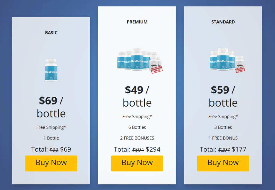
Task: Select the PREMIUM plan heading
Action: (137, 22)
